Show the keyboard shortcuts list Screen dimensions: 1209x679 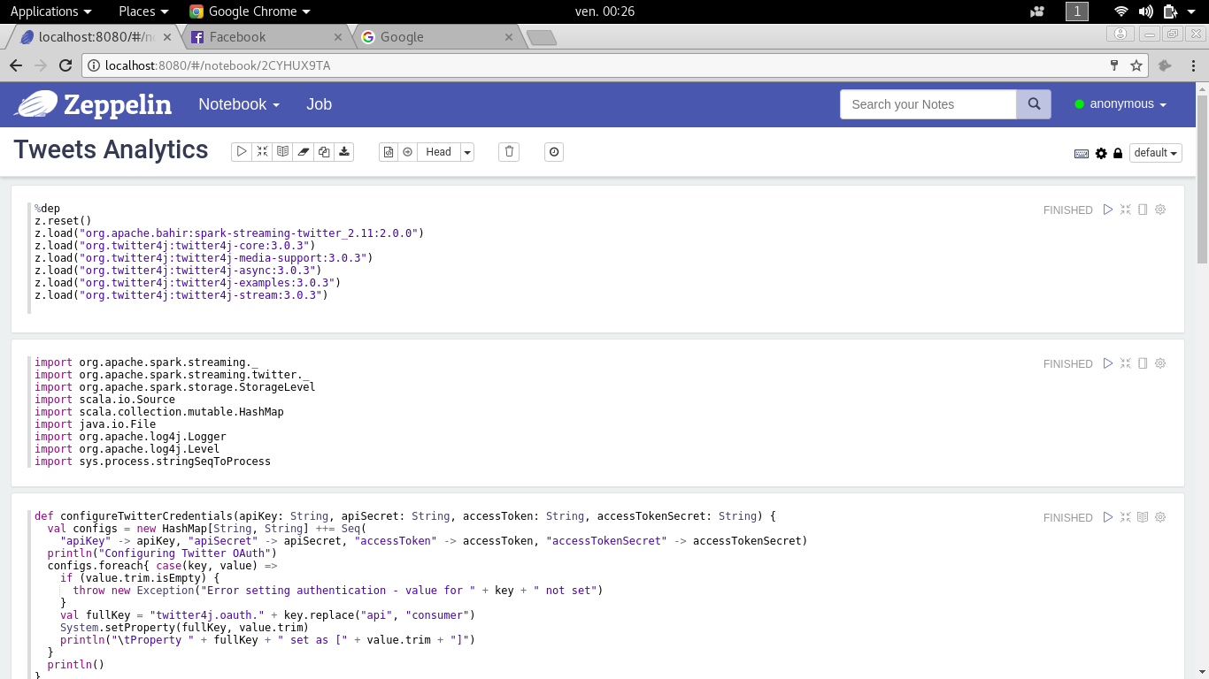click(x=1082, y=153)
